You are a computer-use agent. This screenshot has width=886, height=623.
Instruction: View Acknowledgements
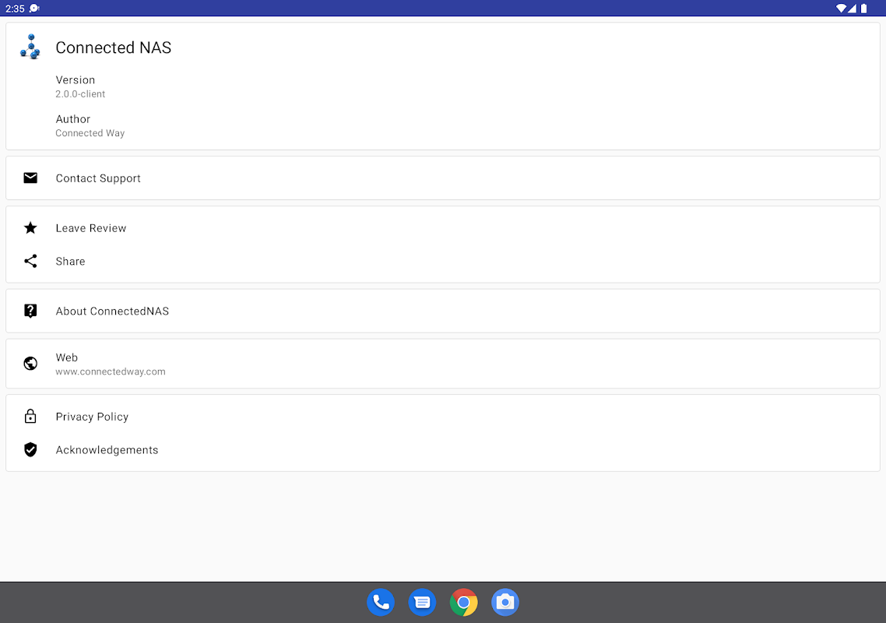[x=443, y=450]
